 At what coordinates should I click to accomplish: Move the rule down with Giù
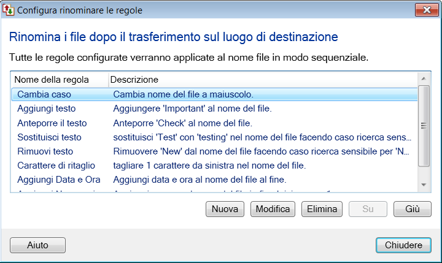click(413, 209)
